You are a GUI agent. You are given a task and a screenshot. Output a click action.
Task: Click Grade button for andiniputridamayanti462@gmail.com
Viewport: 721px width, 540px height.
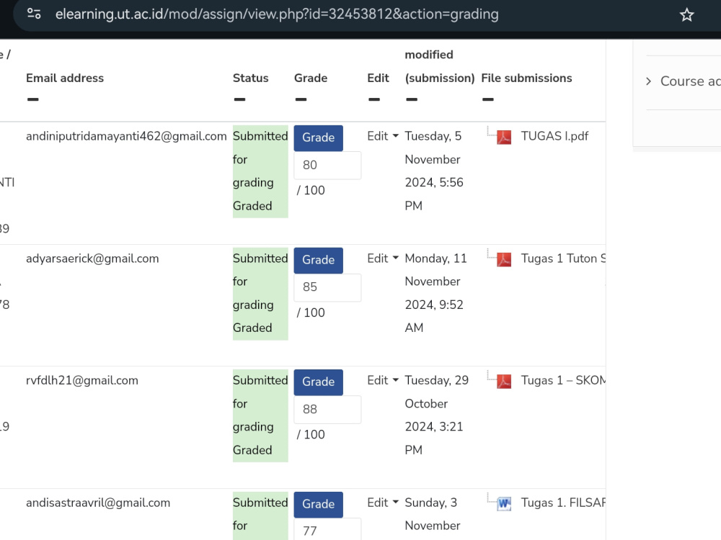tap(318, 138)
